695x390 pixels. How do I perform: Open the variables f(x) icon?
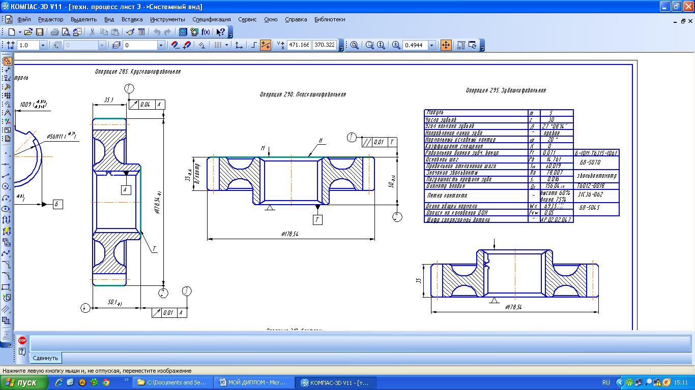coord(206,31)
